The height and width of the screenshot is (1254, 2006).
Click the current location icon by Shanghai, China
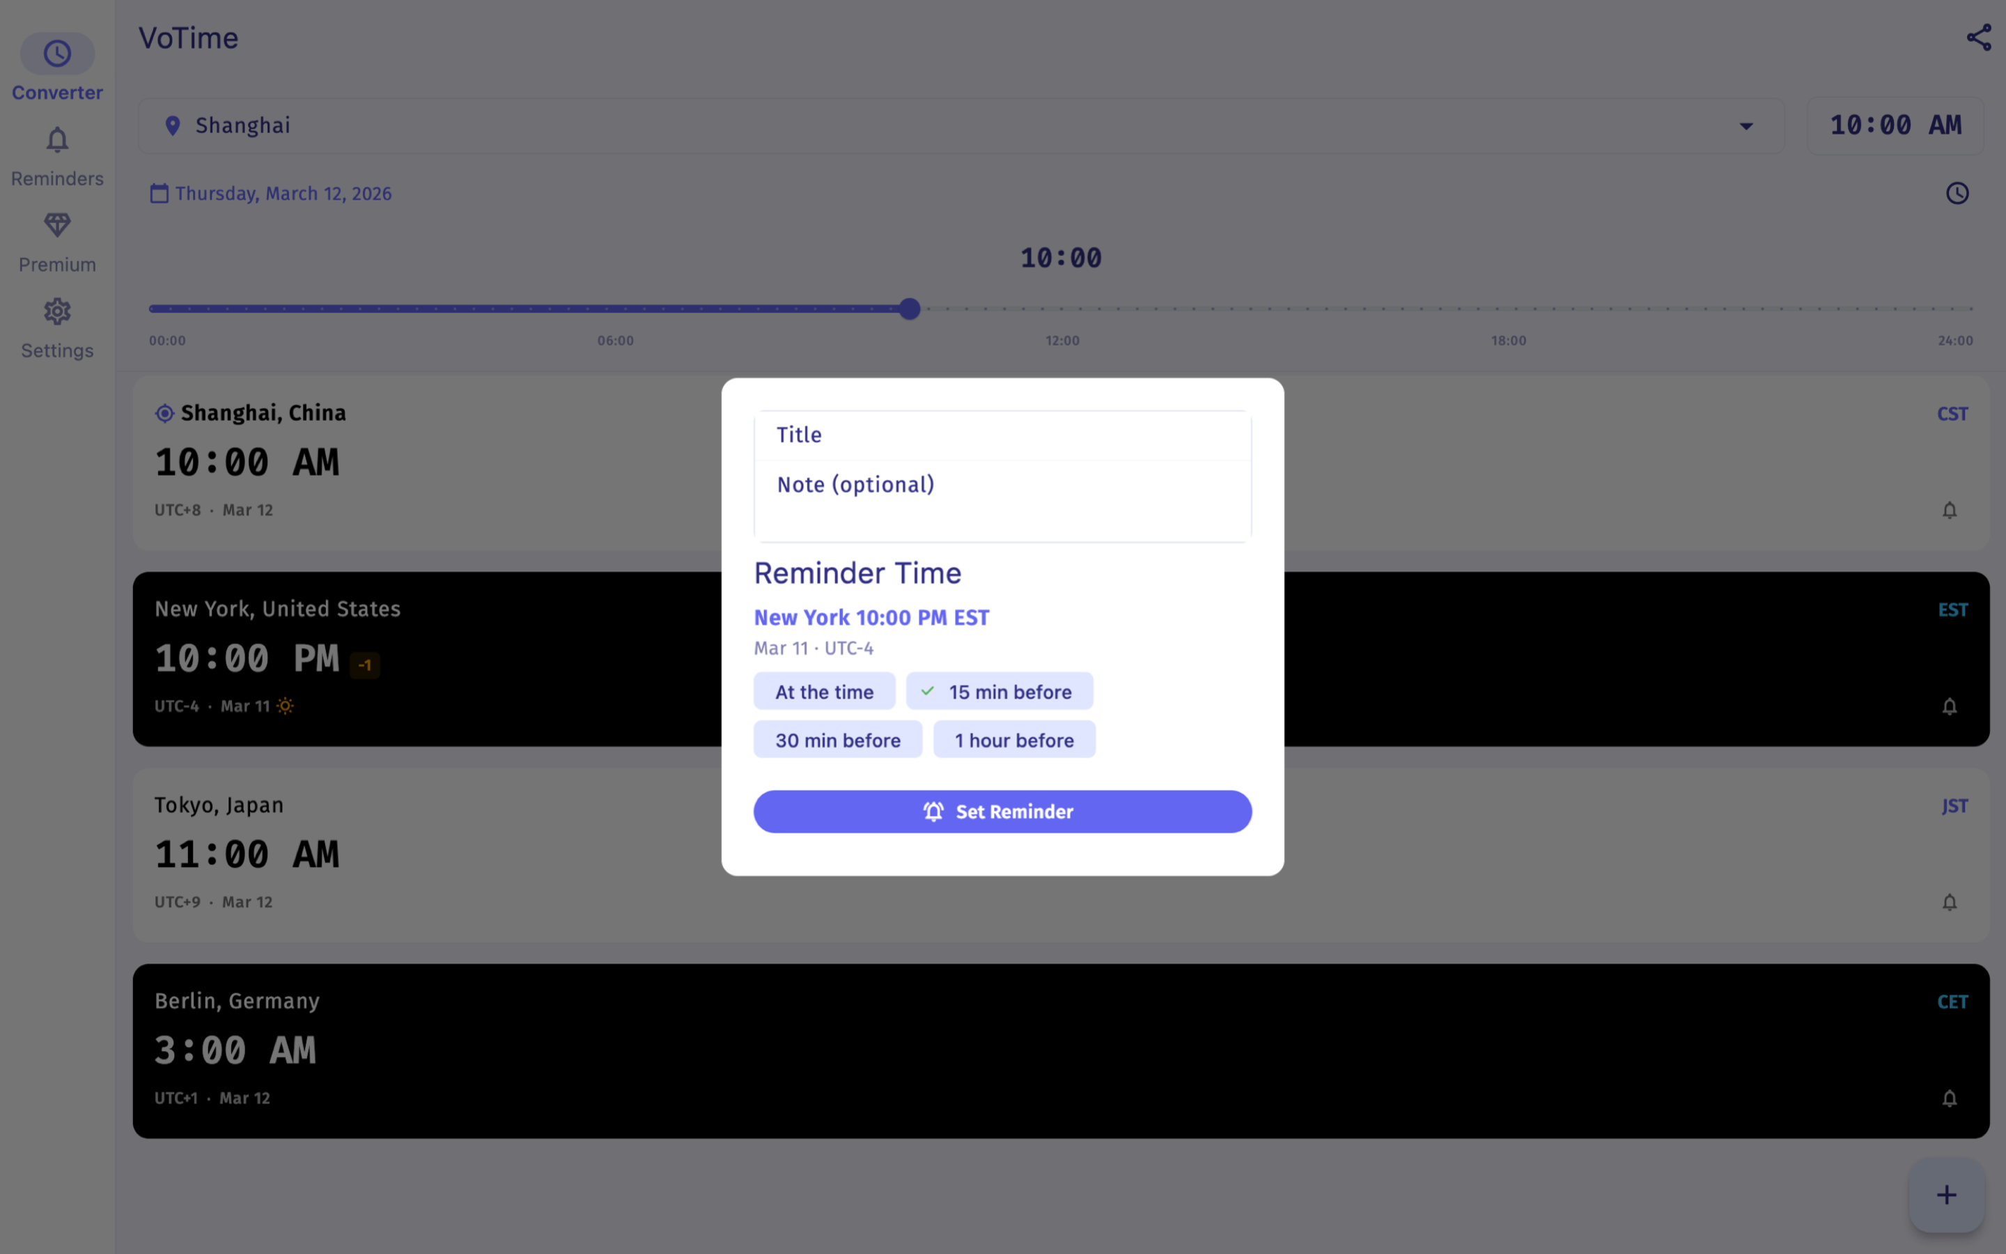coord(164,413)
